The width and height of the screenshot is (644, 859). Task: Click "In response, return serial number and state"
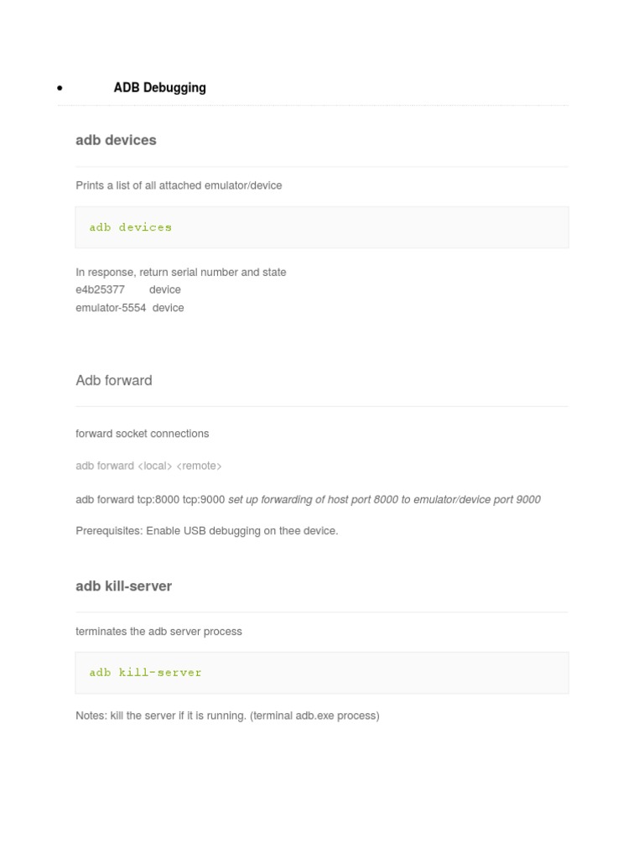[180, 272]
